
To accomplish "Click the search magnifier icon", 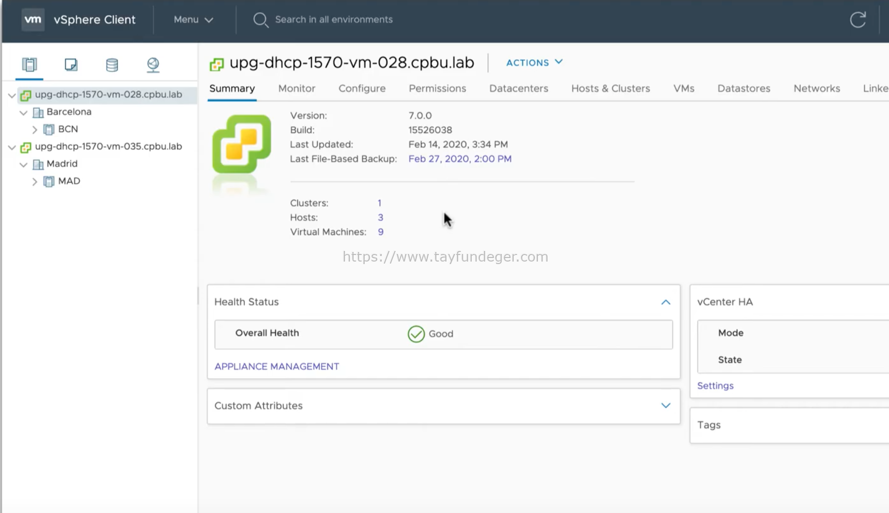I will point(261,20).
